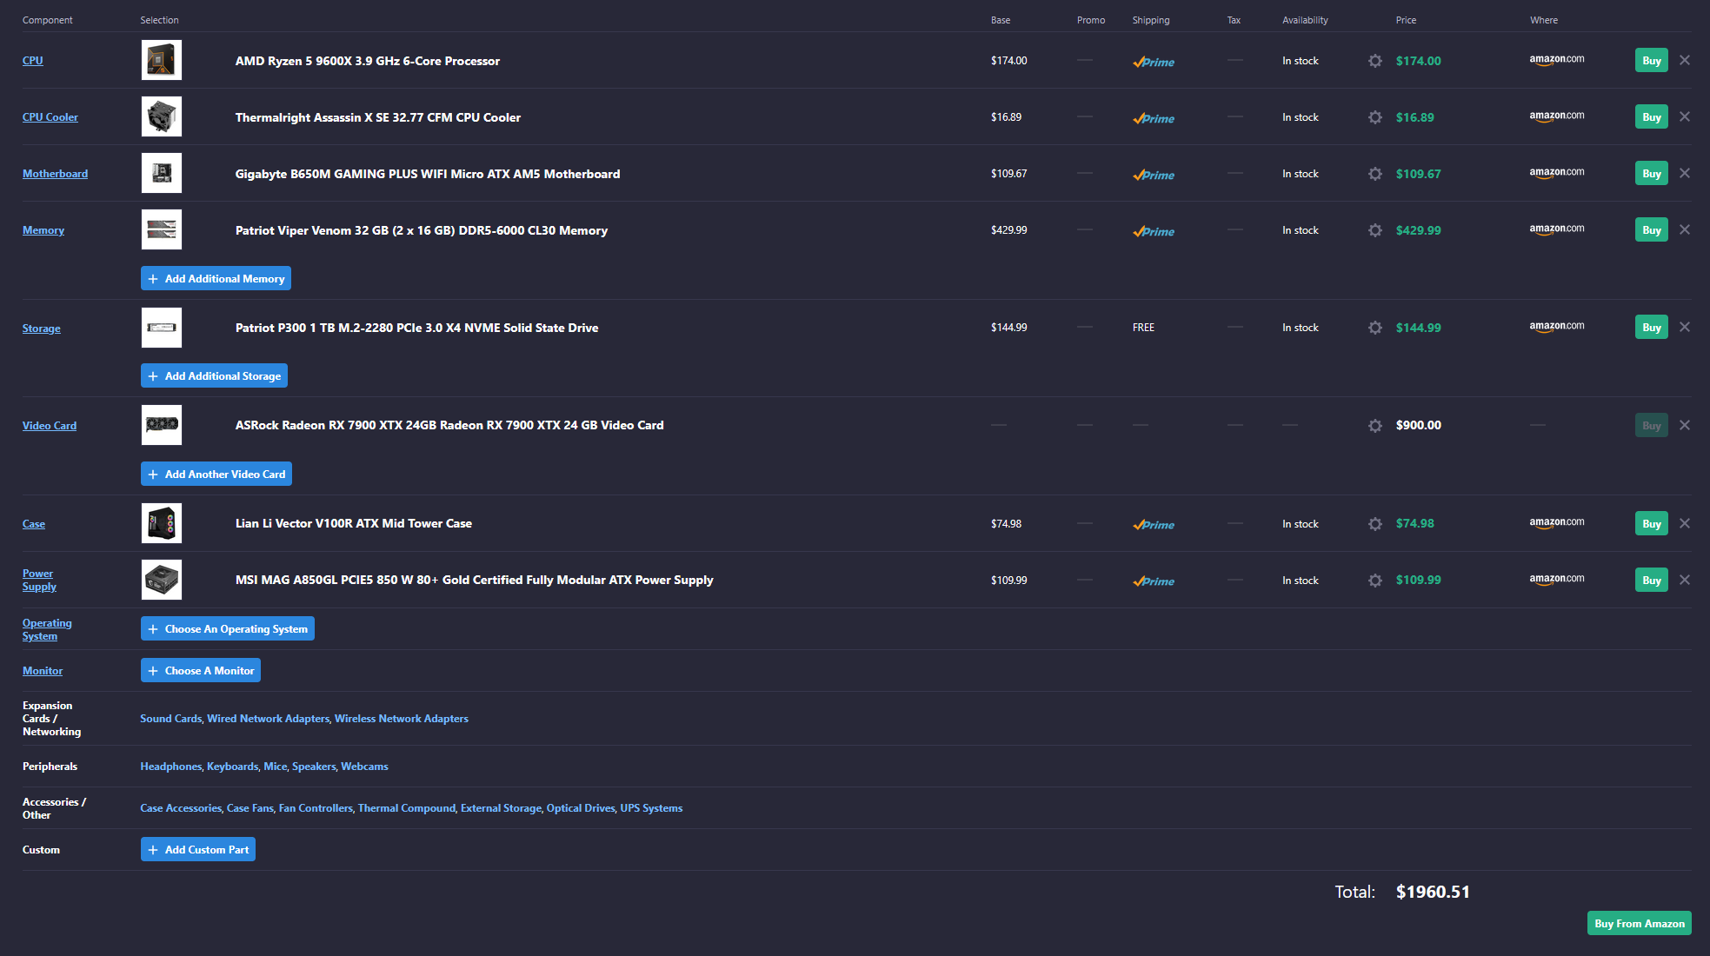
Task: Open the MSI power supply thumbnail
Action: 162,580
